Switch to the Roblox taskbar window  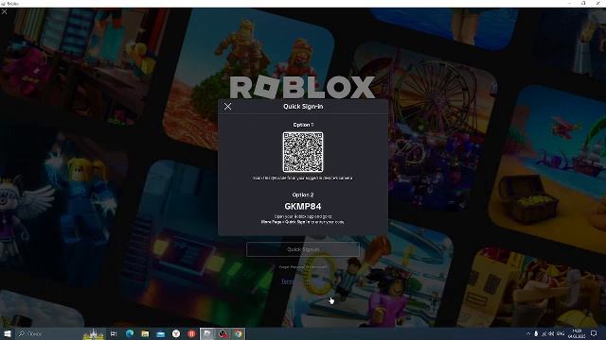[x=207, y=333]
